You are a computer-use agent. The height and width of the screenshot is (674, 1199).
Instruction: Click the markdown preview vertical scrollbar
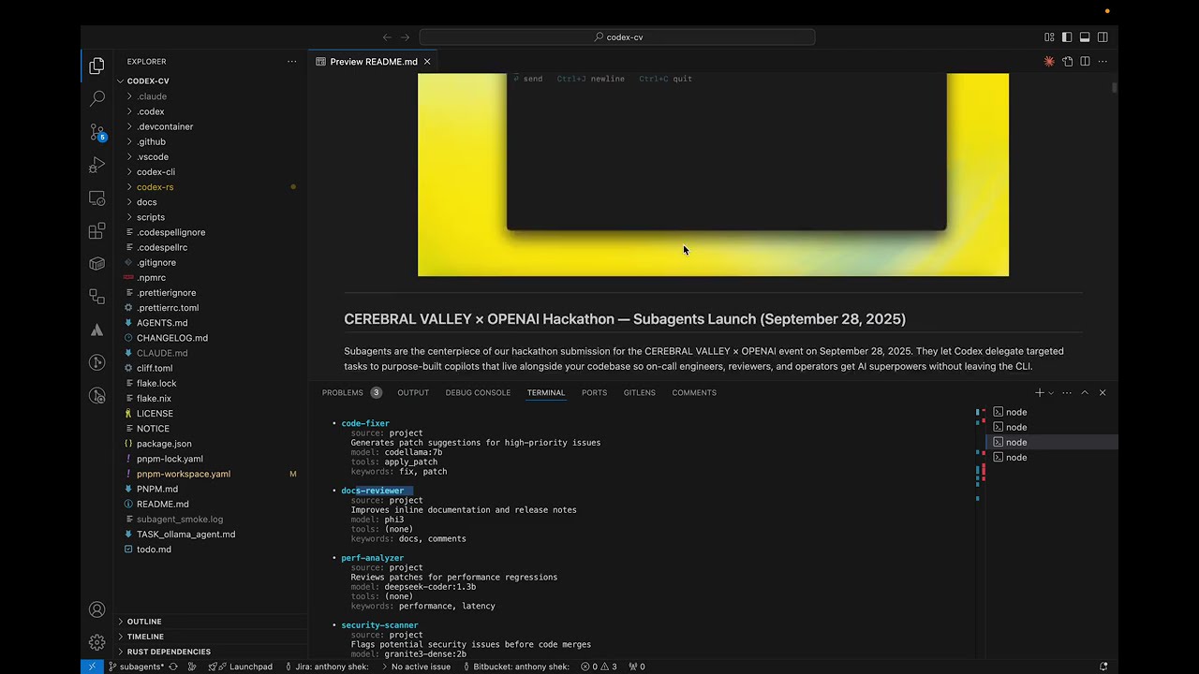point(1114,88)
